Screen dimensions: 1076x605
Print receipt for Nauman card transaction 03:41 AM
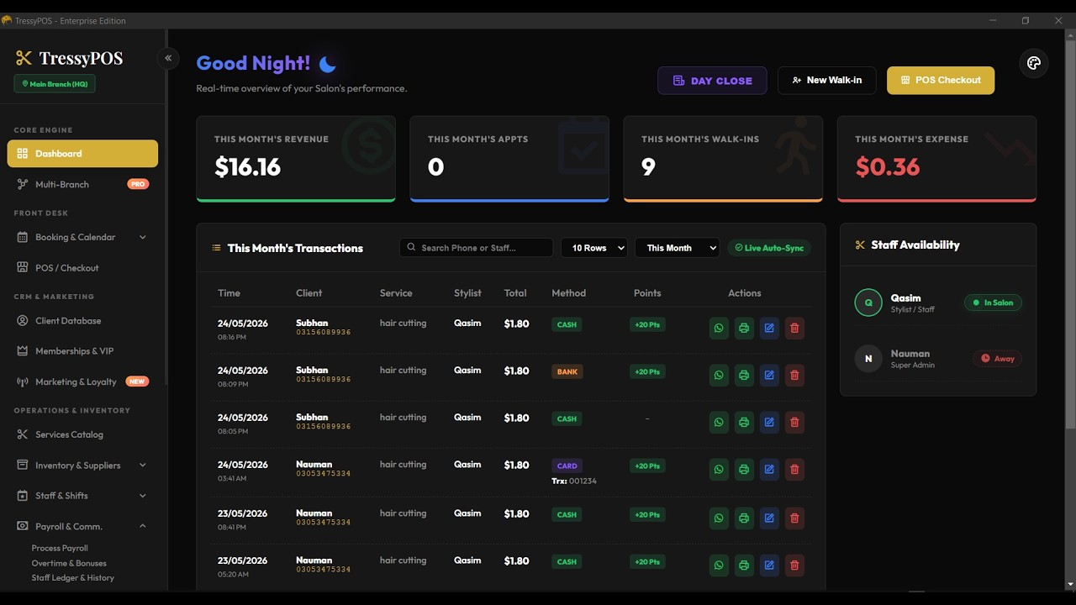tap(744, 470)
